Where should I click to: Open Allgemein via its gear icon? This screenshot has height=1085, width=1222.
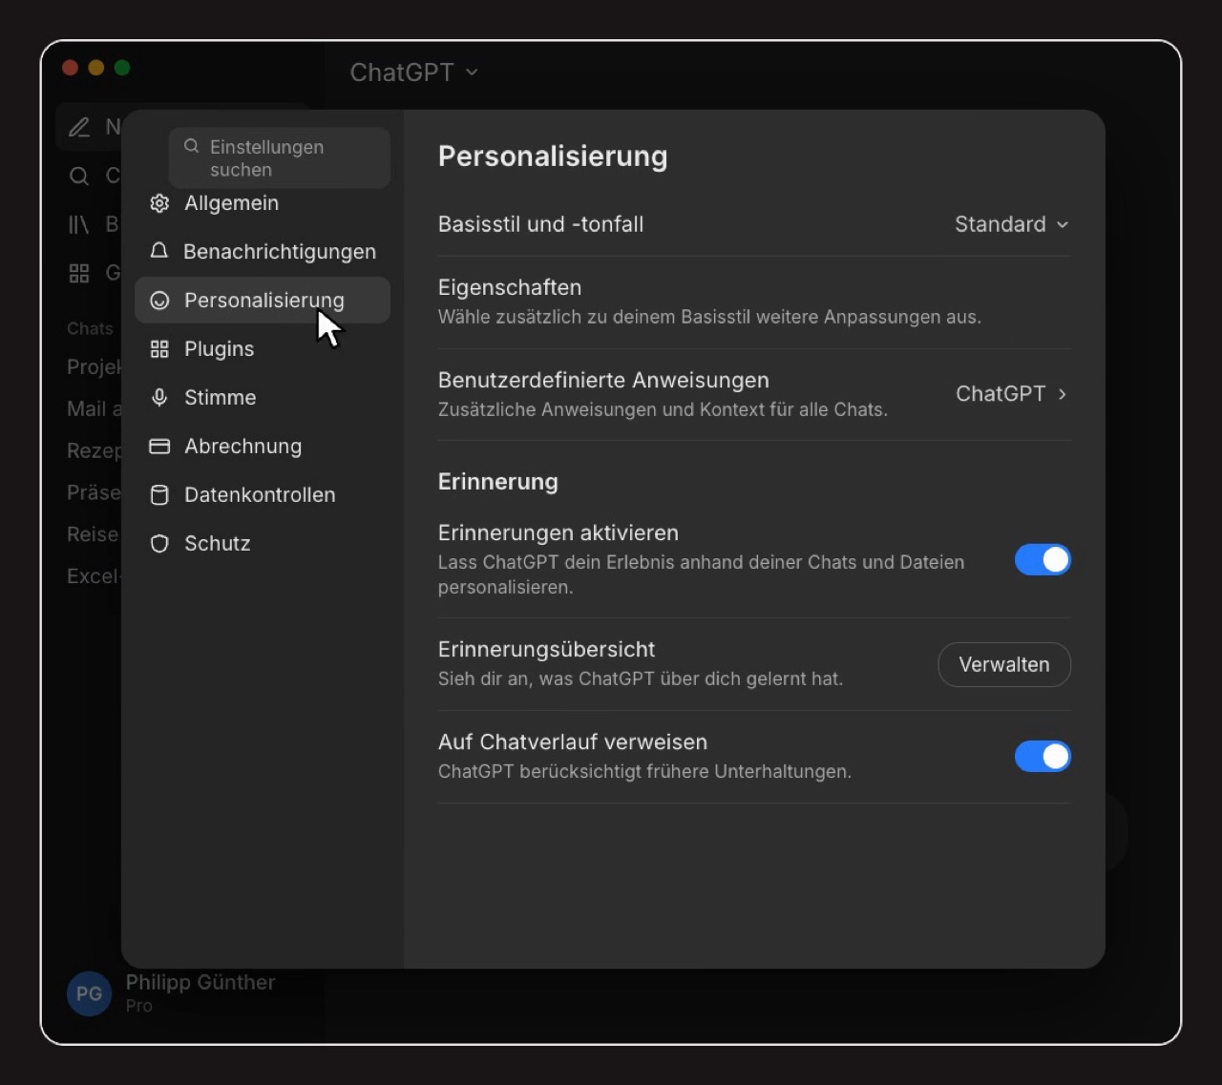coord(159,203)
